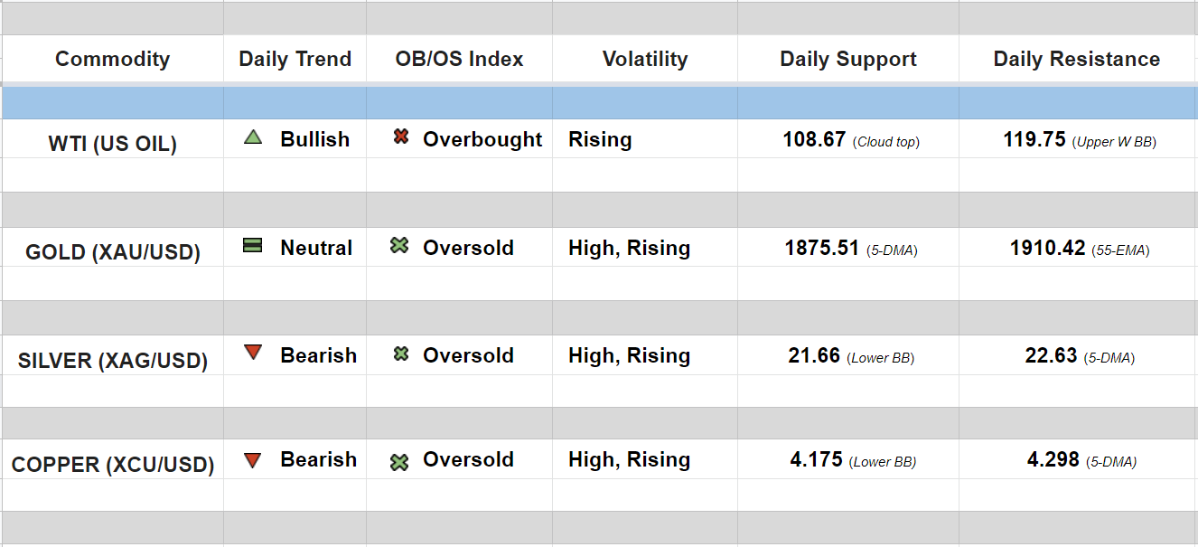Select the Volatility column header
The width and height of the screenshot is (1198, 547).
click(x=644, y=60)
